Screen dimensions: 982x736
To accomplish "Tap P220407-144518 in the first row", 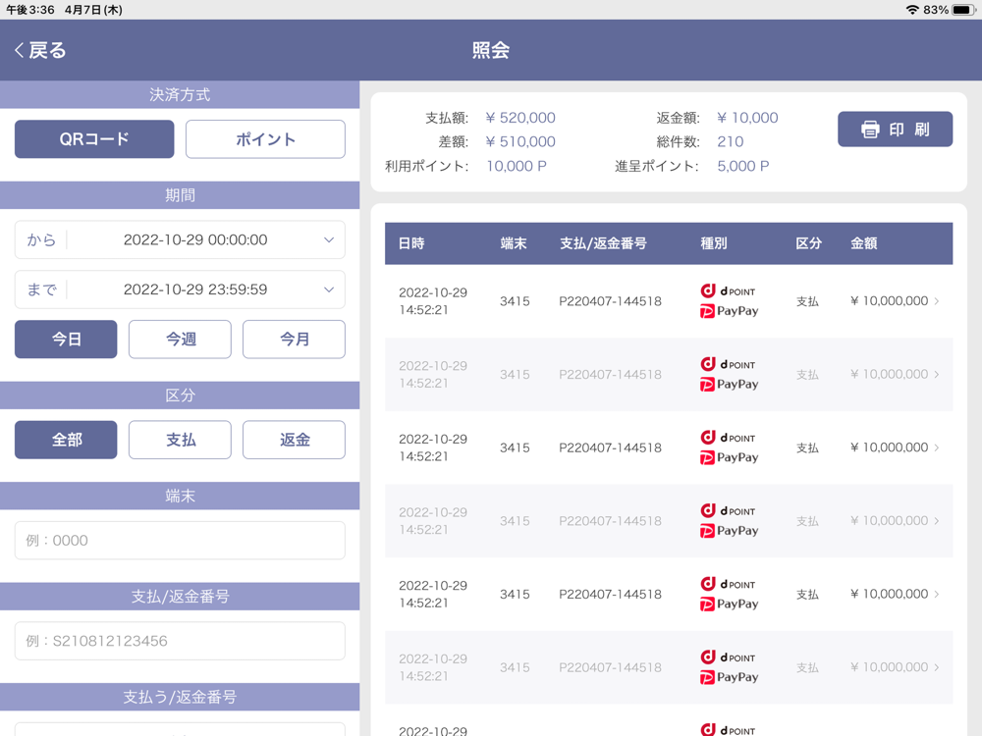I will pyautogui.click(x=610, y=301).
